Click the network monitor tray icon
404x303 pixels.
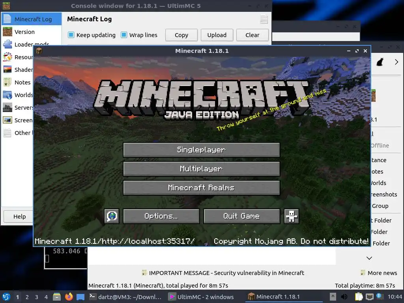pos(369,297)
